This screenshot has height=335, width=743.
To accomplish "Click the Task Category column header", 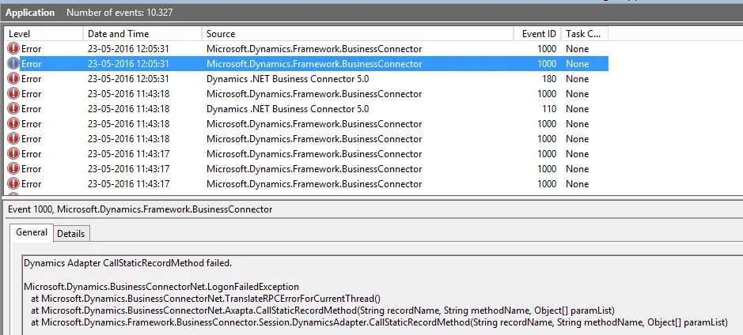I will tap(584, 34).
